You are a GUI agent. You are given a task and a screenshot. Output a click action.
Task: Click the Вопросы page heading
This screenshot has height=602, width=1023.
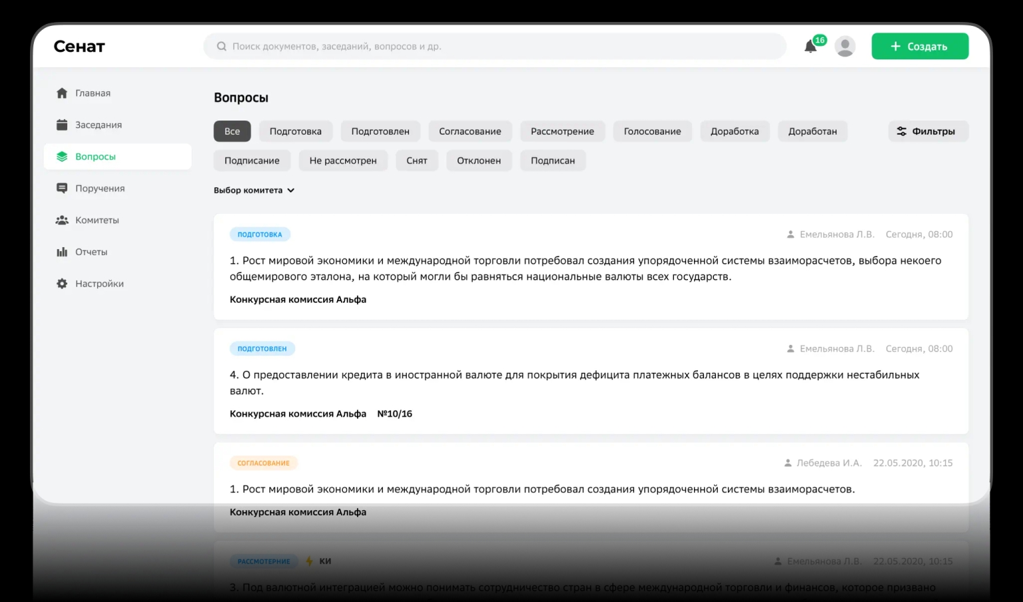coord(241,97)
